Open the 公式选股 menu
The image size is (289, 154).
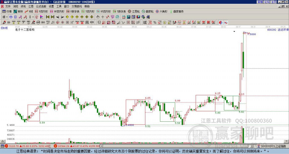41,6
